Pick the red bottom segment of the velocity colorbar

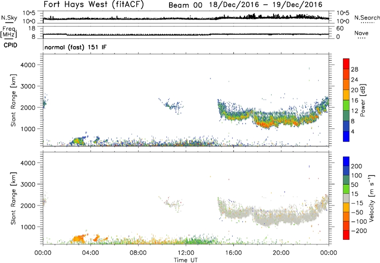coord(346,235)
